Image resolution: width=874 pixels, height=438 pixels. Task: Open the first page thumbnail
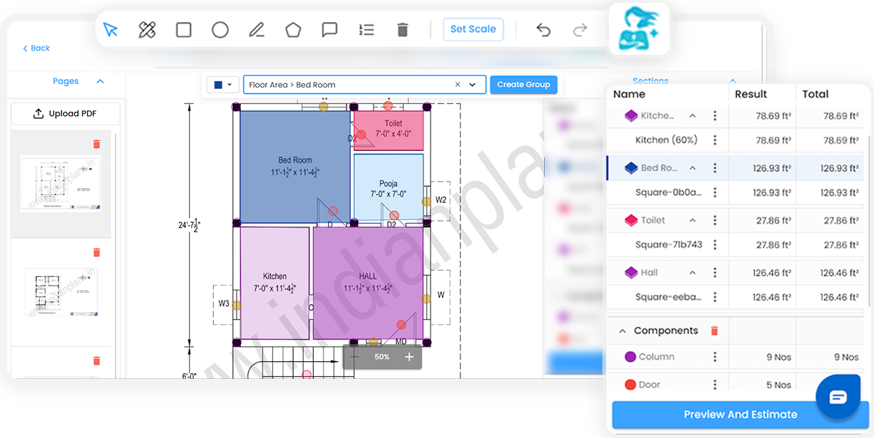pyautogui.click(x=61, y=183)
